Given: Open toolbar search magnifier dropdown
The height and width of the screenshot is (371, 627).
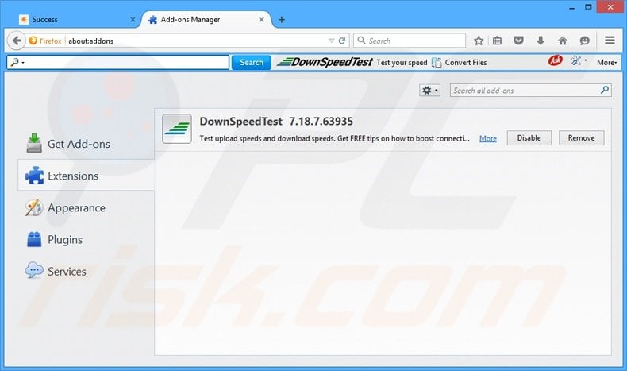Looking at the screenshot, I should point(17,62).
